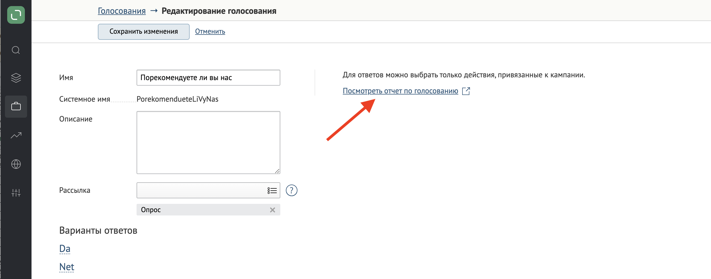711x279 pixels.
Task: Open the globe sidebar icon
Action: point(16,164)
